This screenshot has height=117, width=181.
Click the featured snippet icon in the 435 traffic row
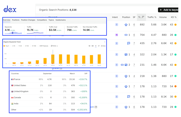click(129, 43)
